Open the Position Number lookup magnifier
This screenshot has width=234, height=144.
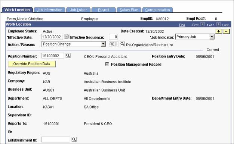[68, 56]
